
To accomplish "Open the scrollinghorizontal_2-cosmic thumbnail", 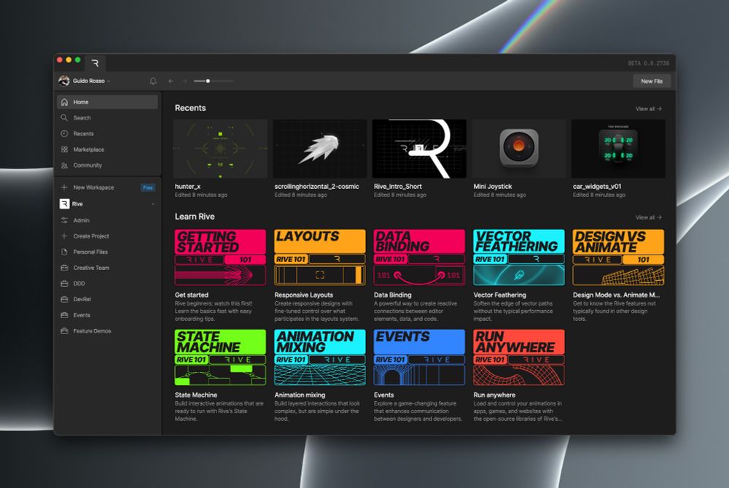I will 320,149.
